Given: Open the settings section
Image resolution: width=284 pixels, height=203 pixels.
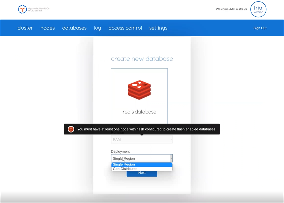Looking at the screenshot, I should coord(158,28).
